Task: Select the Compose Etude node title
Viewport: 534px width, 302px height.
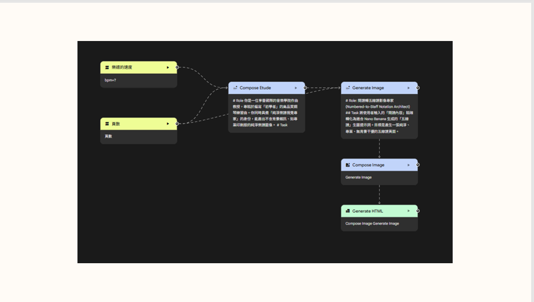Action: coord(255,88)
